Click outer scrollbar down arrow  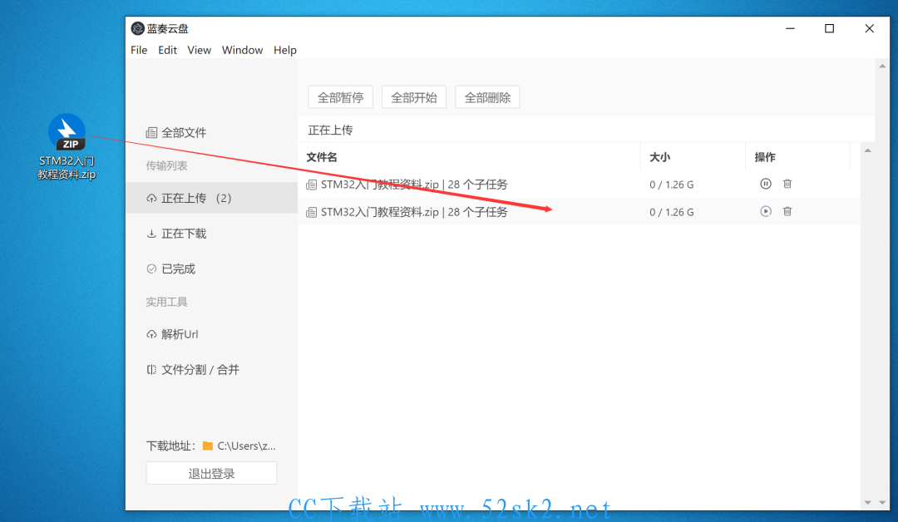coord(882,503)
